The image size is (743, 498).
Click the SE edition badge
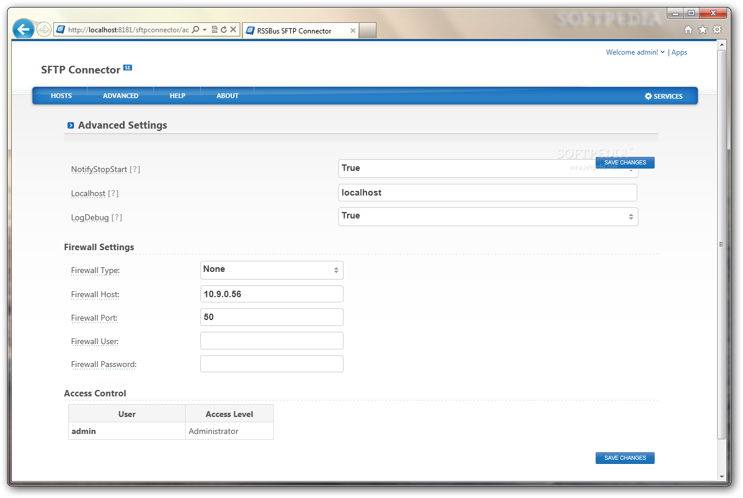point(127,68)
